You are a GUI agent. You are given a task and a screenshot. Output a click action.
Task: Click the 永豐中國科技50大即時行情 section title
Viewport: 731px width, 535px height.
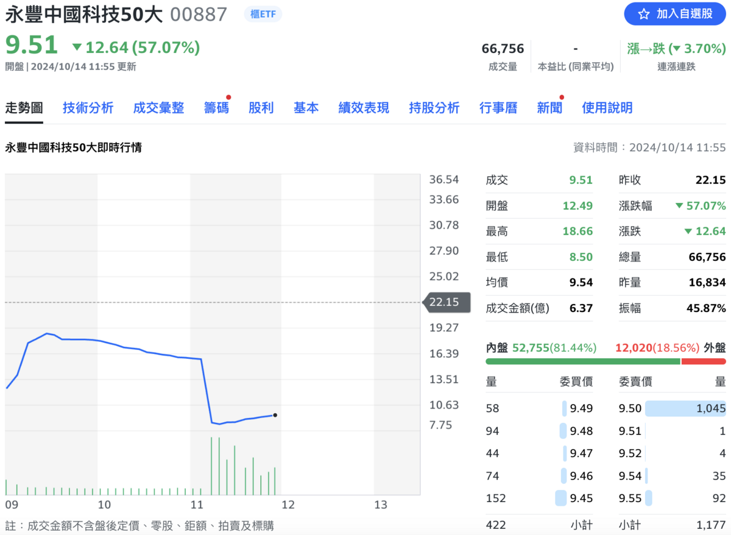73,147
